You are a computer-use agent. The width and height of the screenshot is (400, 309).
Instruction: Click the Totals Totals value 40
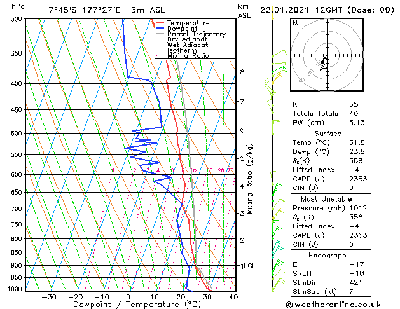pos(354,113)
